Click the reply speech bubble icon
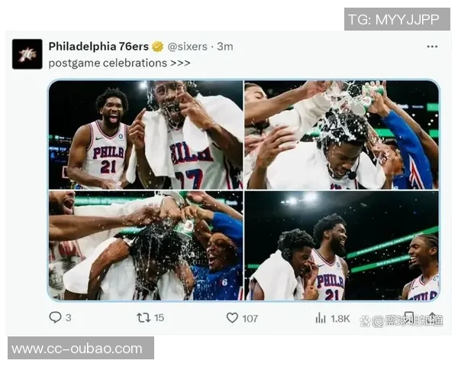Image resolution: width=458 pixels, height=367 pixels. (55, 317)
